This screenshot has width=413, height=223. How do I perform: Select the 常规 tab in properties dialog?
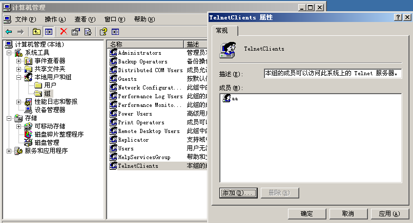click(x=224, y=31)
